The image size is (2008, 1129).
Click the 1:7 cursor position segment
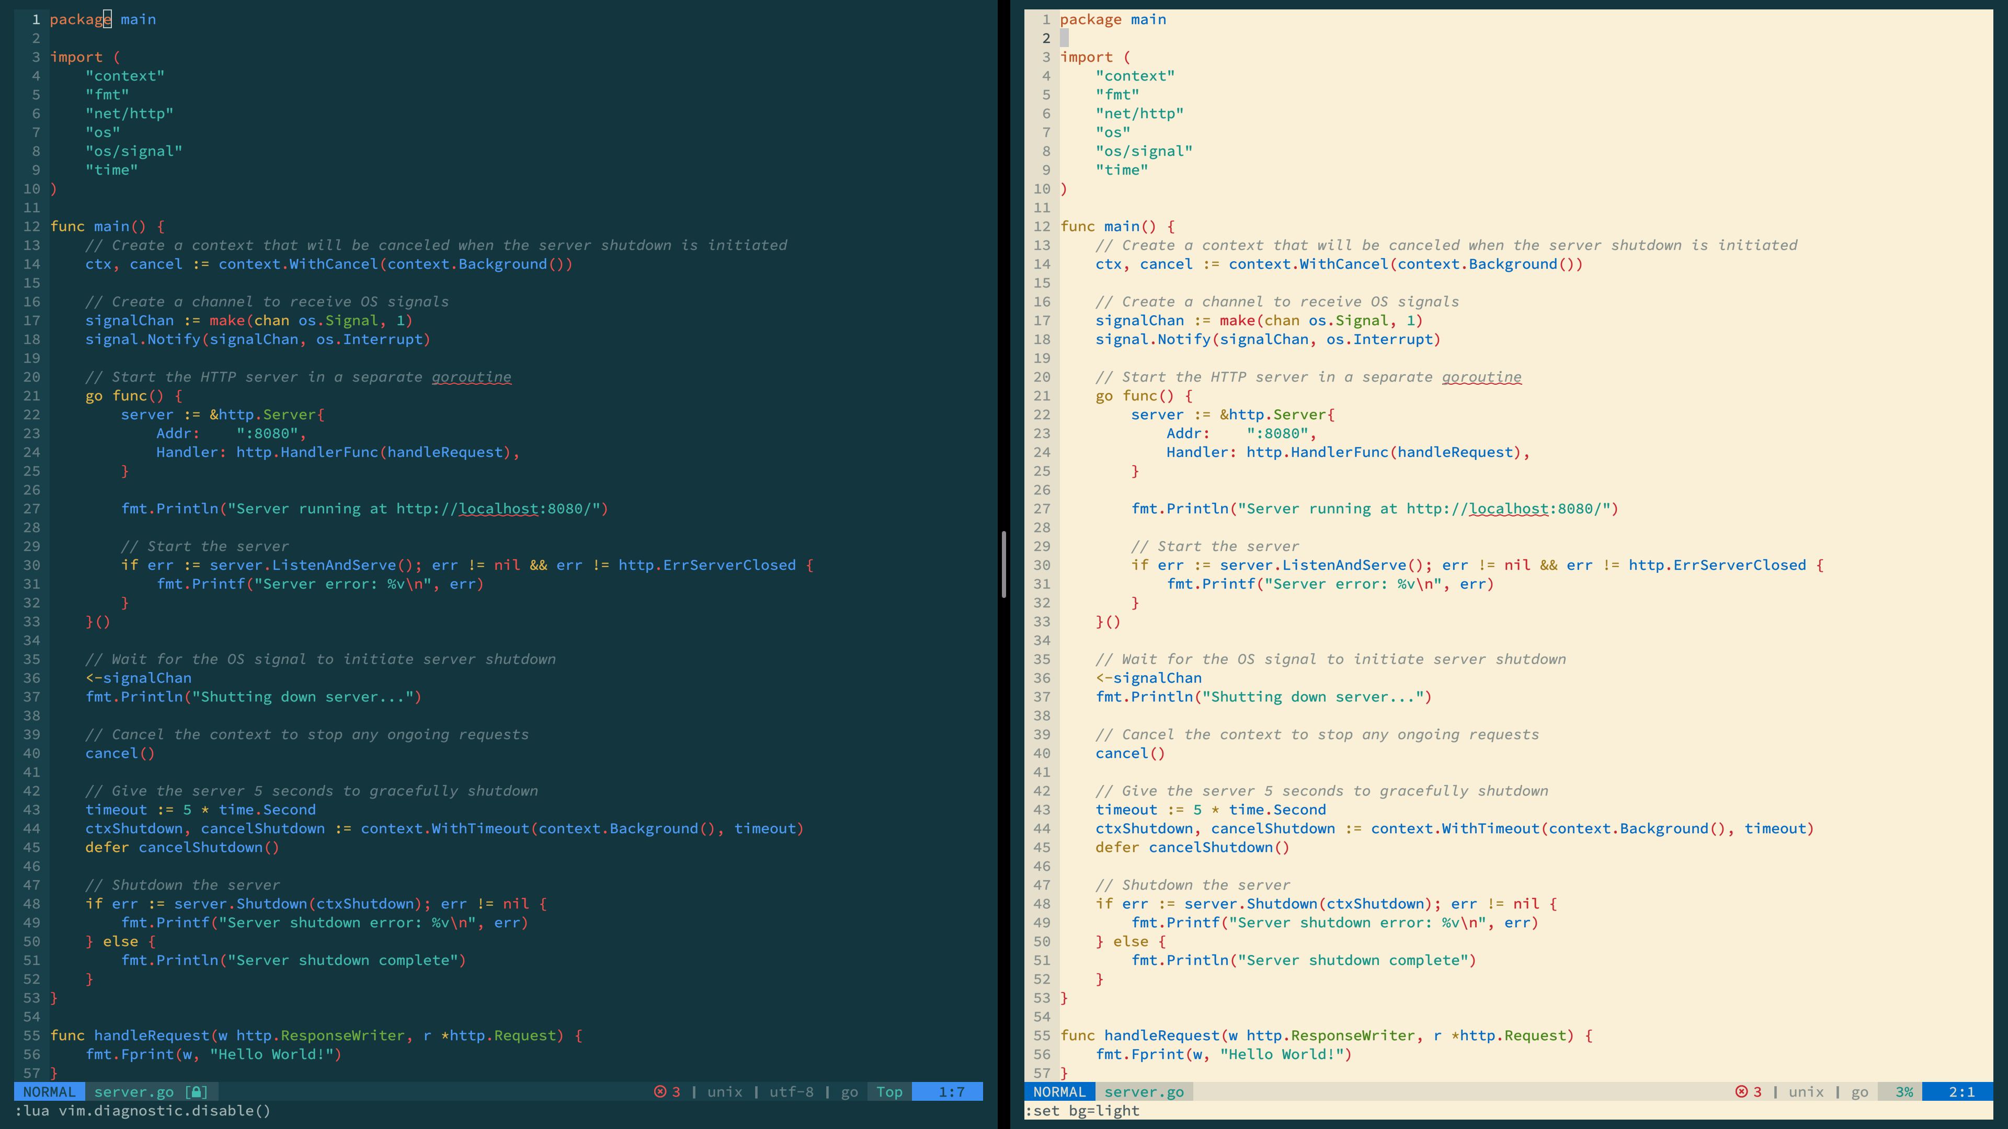pos(951,1091)
